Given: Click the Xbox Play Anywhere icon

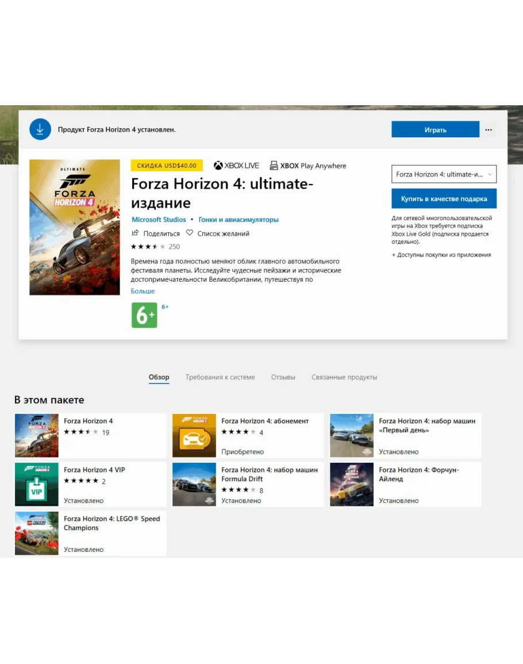Looking at the screenshot, I should click(x=274, y=166).
